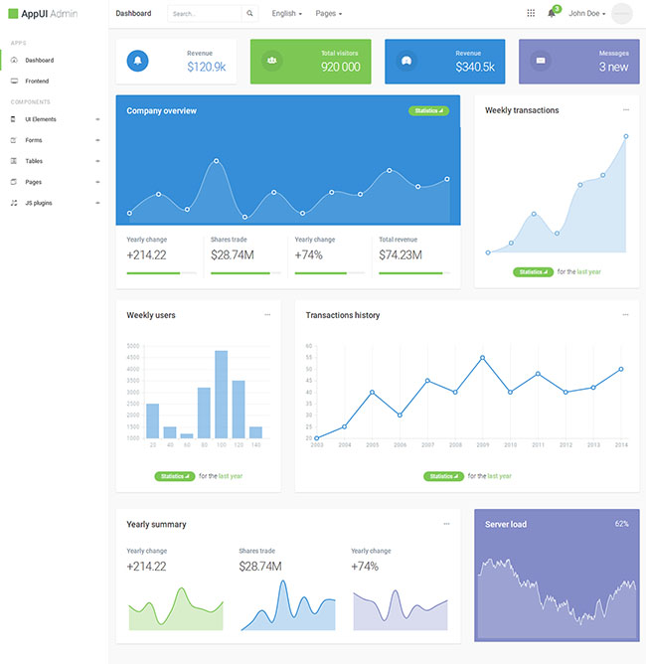Click the user avatar in top bar
This screenshot has width=646, height=664.
click(x=622, y=14)
